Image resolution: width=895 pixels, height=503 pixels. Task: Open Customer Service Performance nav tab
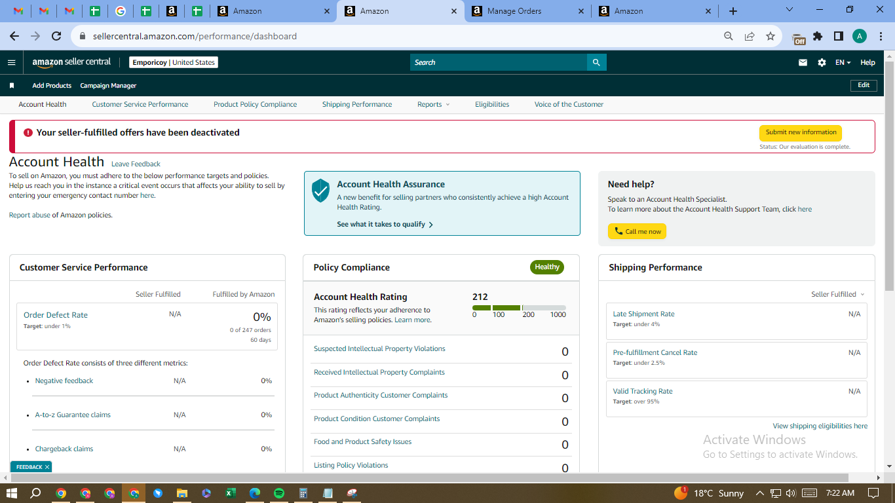click(x=140, y=104)
